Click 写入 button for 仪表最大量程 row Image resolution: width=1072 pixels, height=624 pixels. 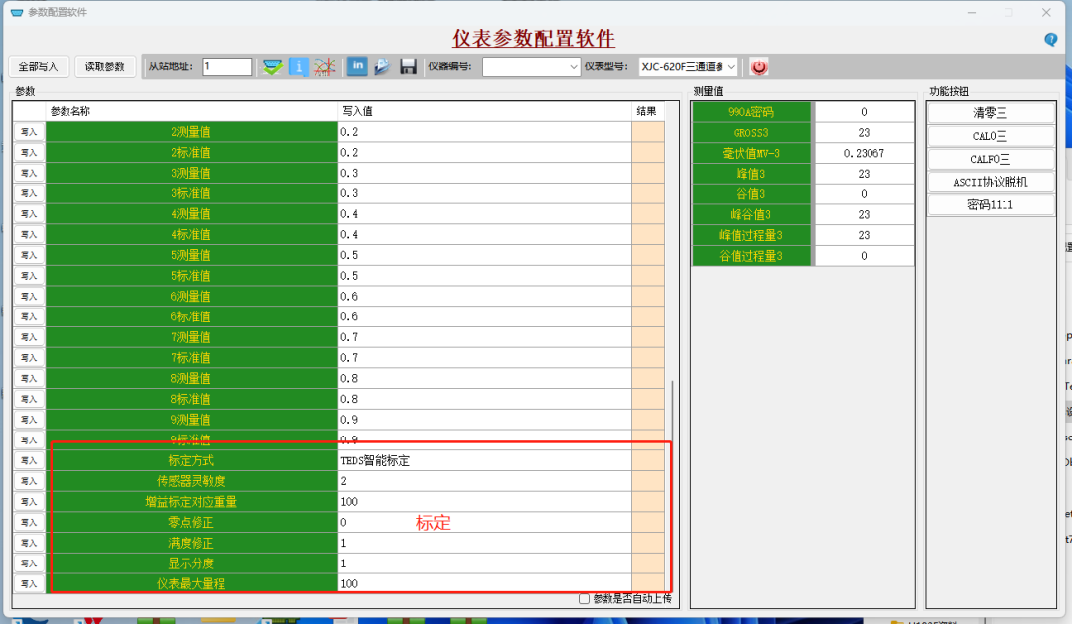tap(29, 583)
